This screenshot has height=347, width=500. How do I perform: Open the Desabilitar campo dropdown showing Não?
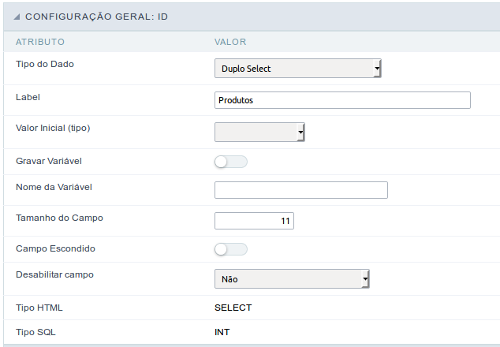point(292,279)
